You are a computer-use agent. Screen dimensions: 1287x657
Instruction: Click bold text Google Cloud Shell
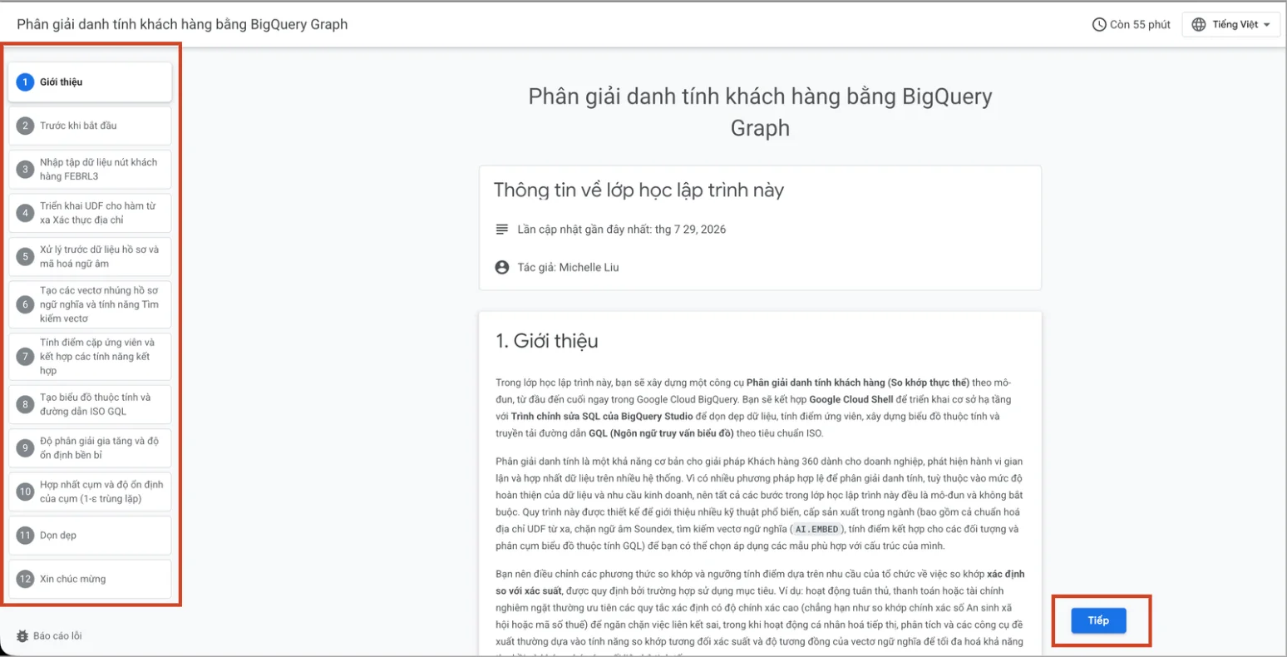coord(851,399)
